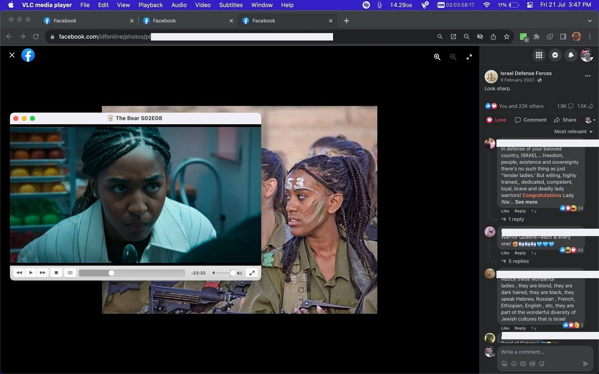This screenshot has height=374, width=599.
Task: Add GIF to comment
Action: pyautogui.click(x=532, y=364)
